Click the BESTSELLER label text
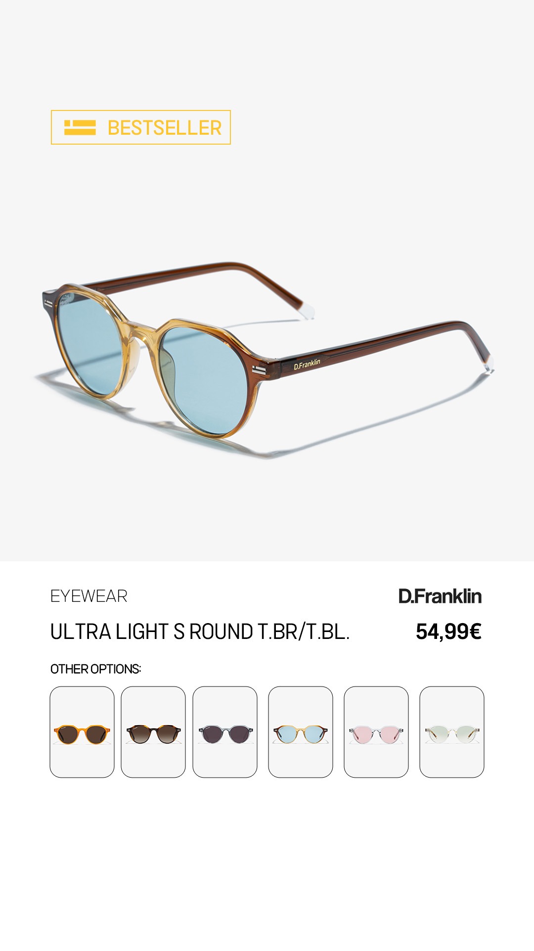The width and height of the screenshot is (534, 951). (165, 128)
